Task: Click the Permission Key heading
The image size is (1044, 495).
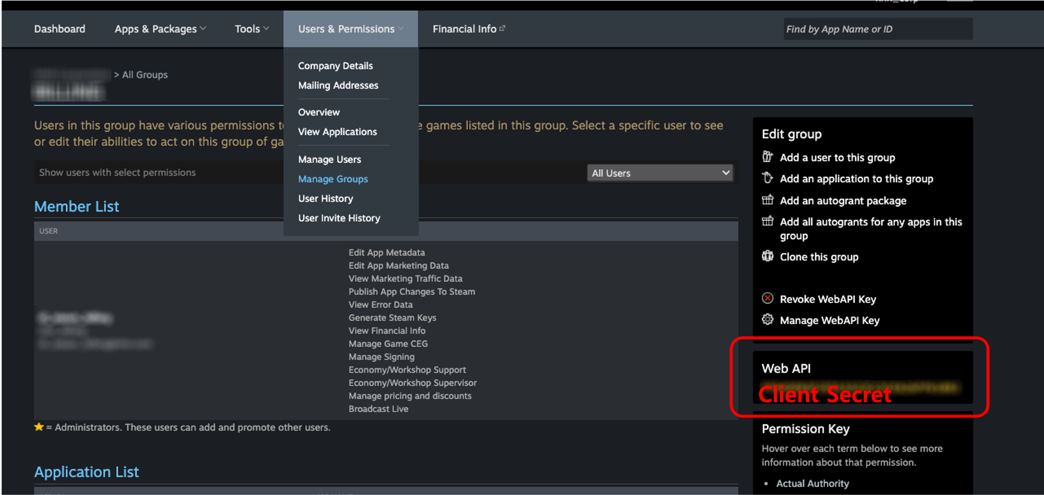Action: click(x=805, y=429)
